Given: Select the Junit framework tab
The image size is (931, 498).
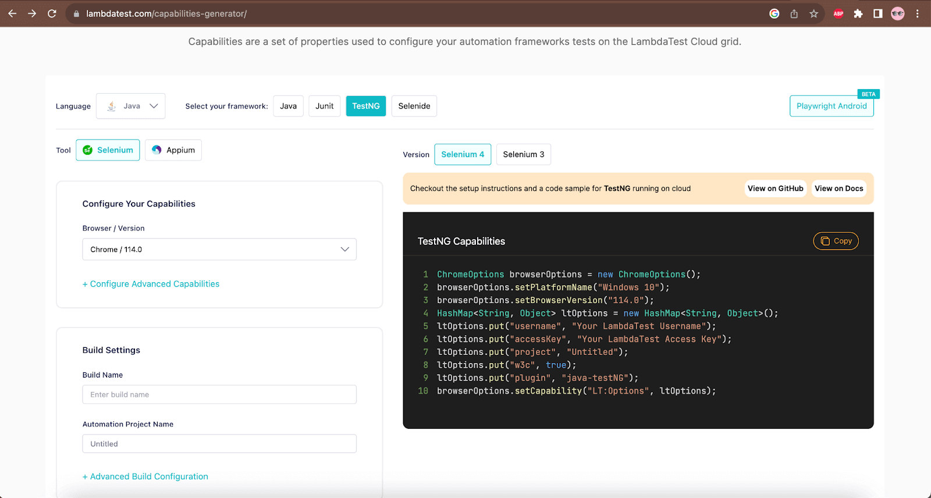Looking at the screenshot, I should (324, 106).
